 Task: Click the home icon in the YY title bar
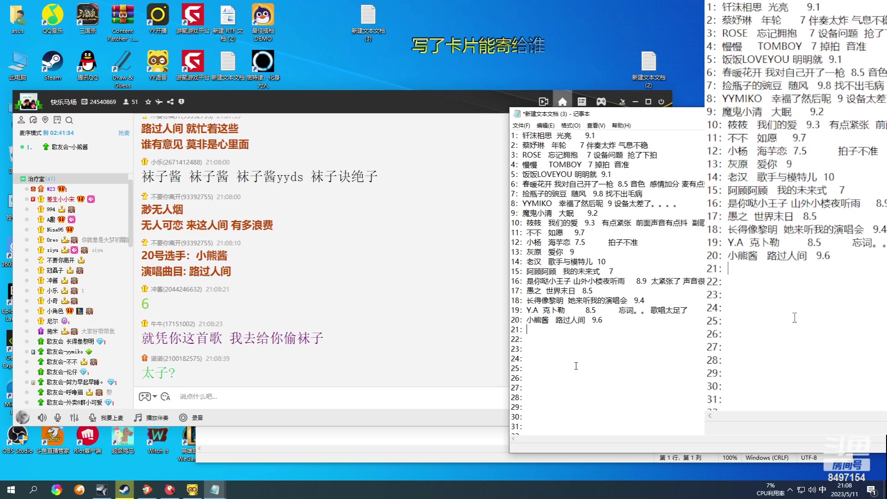562,102
